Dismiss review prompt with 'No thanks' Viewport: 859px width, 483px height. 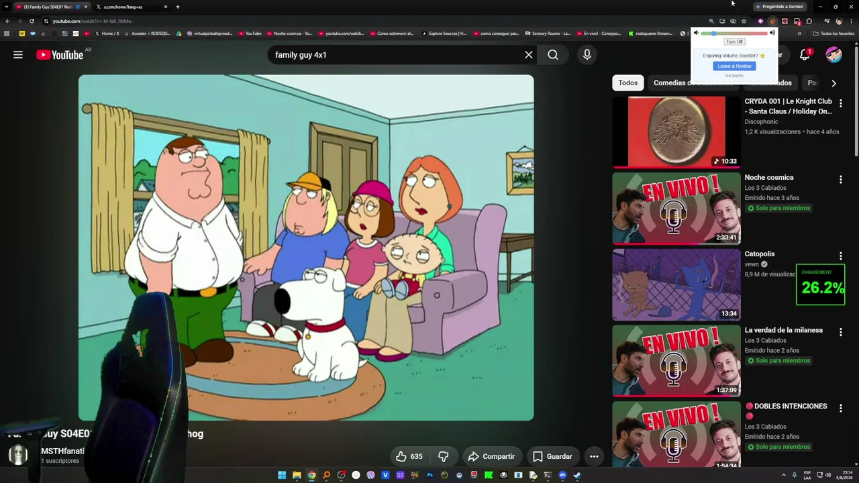click(x=734, y=76)
